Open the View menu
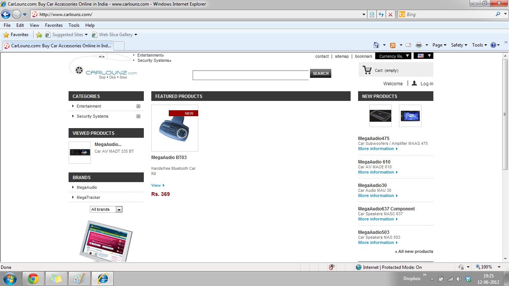509x286 pixels. (35, 25)
